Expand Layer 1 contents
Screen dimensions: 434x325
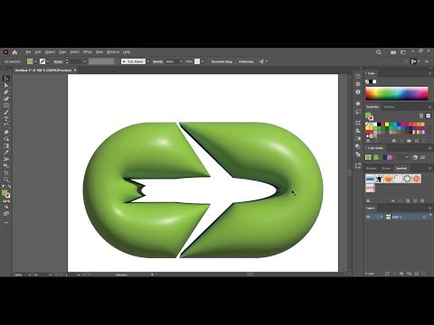tap(381, 217)
